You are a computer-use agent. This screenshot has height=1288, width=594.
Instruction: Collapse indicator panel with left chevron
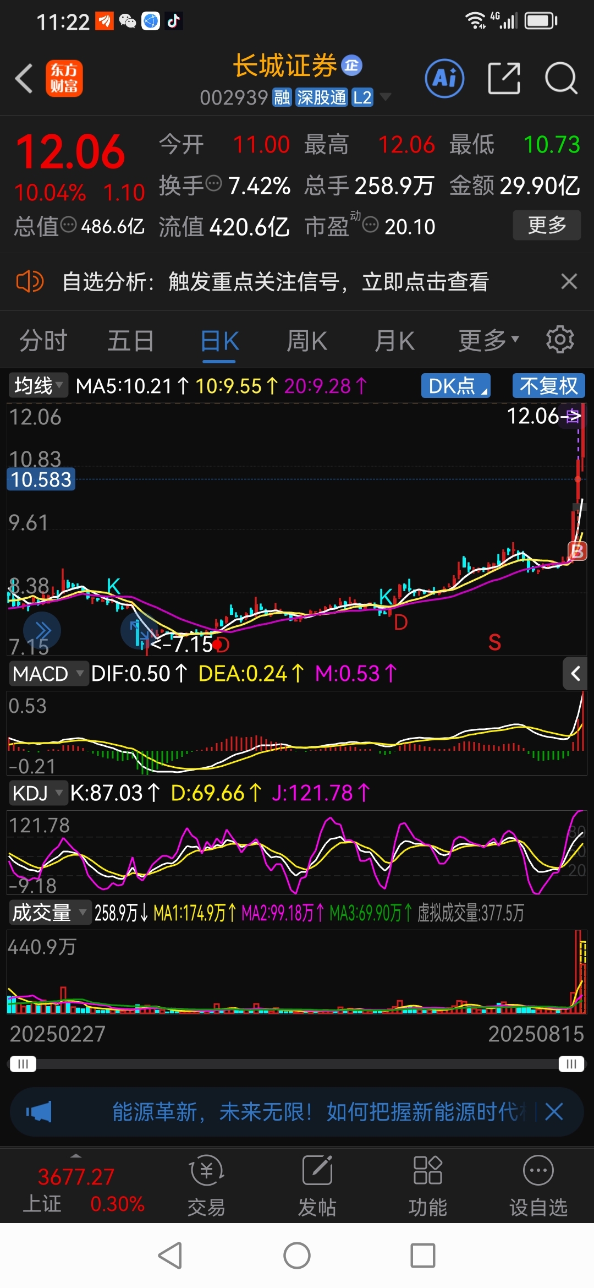pyautogui.click(x=575, y=673)
